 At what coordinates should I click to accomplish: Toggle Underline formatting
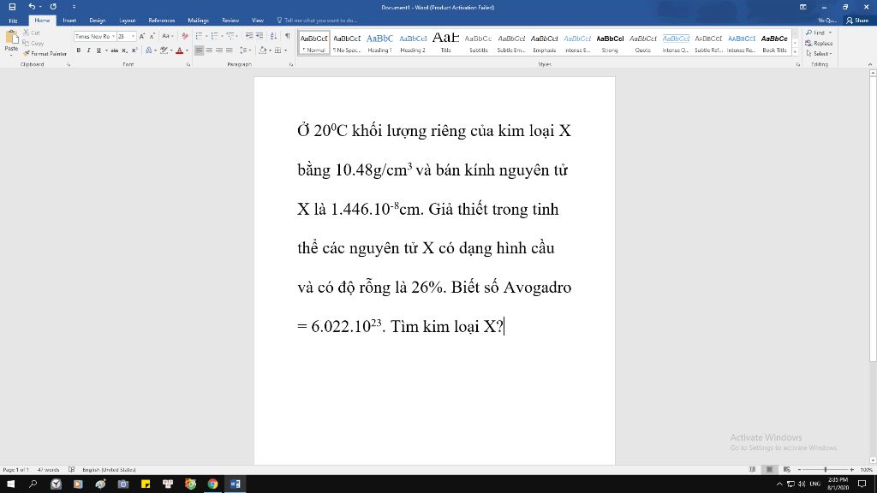[x=98, y=50]
